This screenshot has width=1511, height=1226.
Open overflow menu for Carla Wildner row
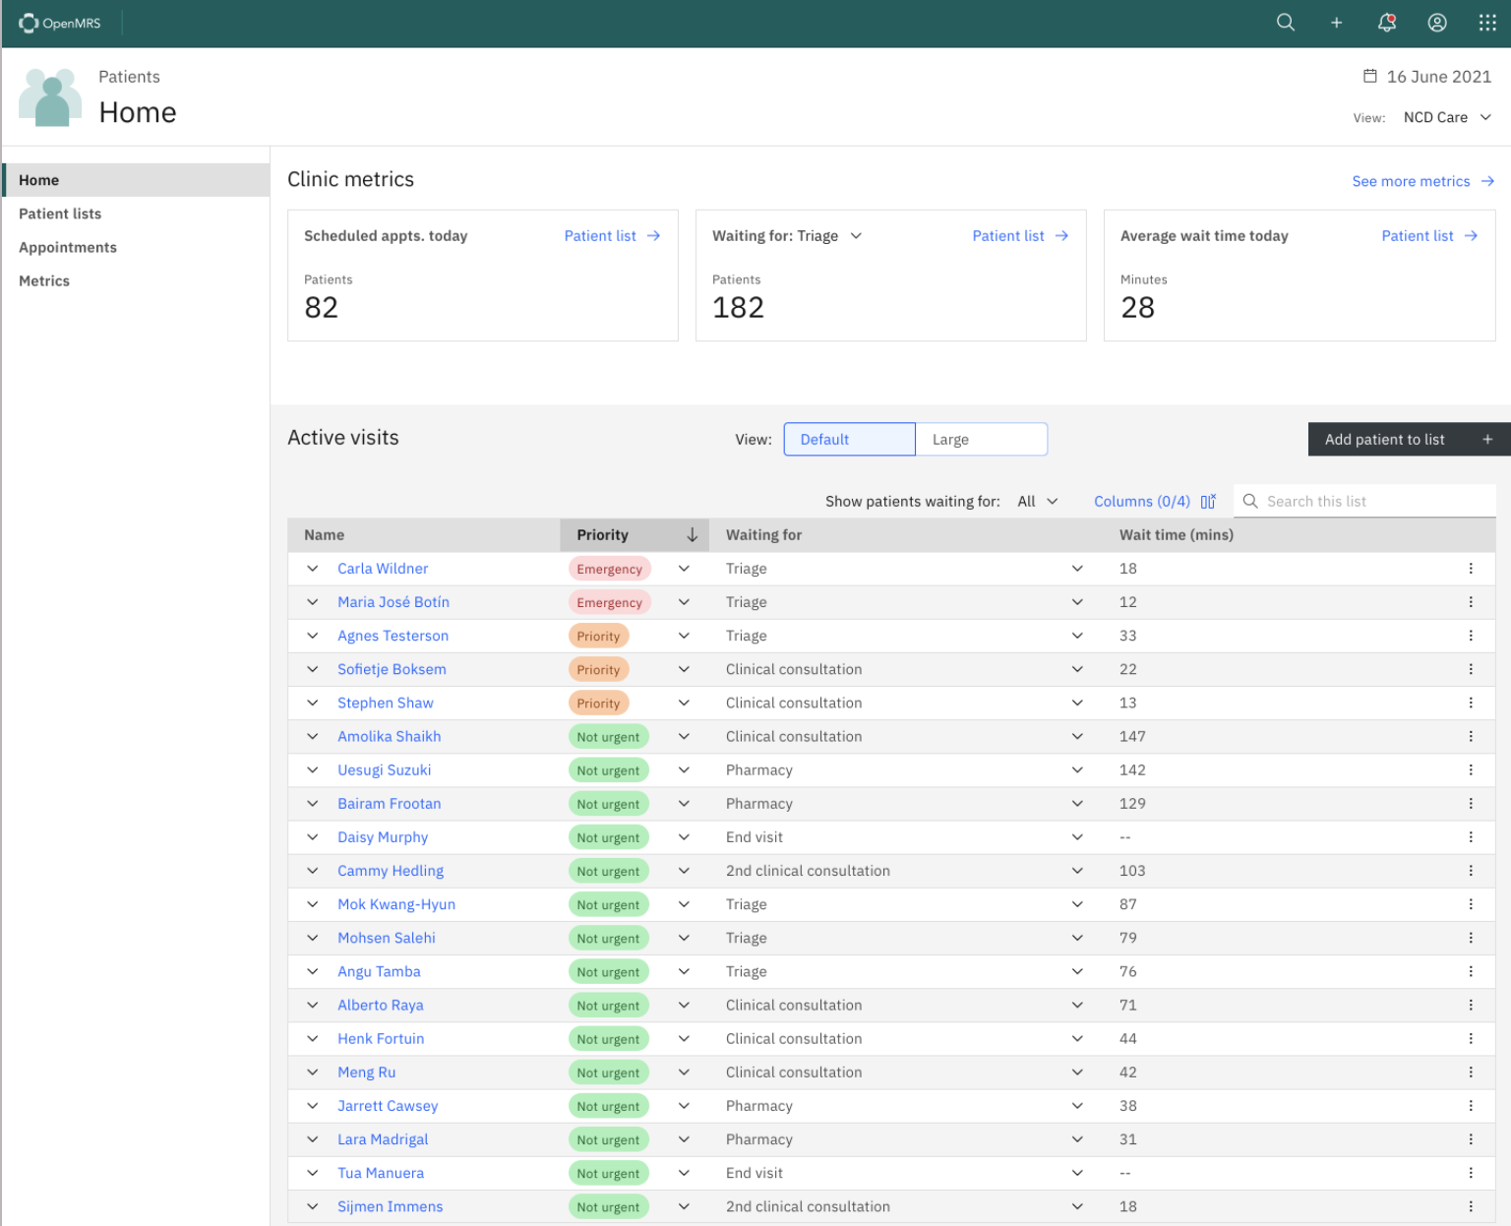1471,569
